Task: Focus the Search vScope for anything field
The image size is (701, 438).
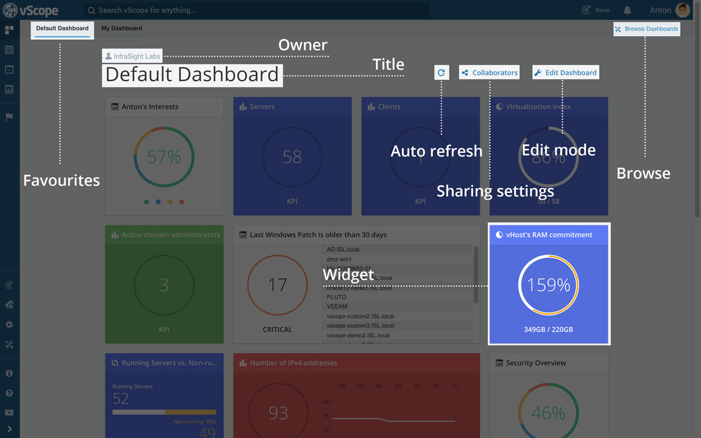Action: [257, 10]
